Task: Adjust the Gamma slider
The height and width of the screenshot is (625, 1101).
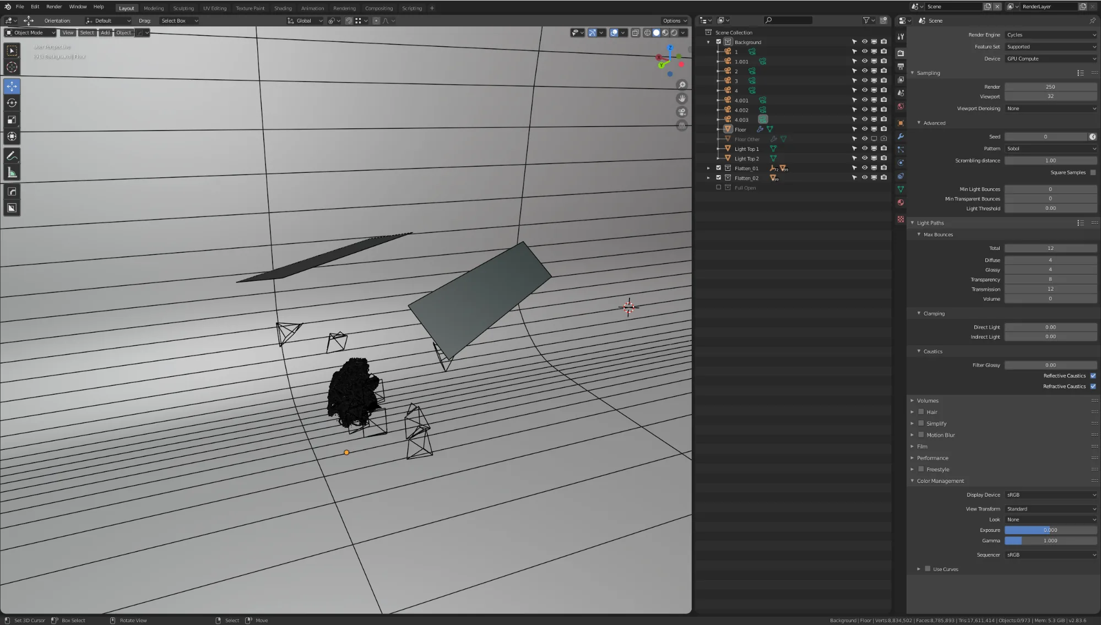Action: point(1051,541)
